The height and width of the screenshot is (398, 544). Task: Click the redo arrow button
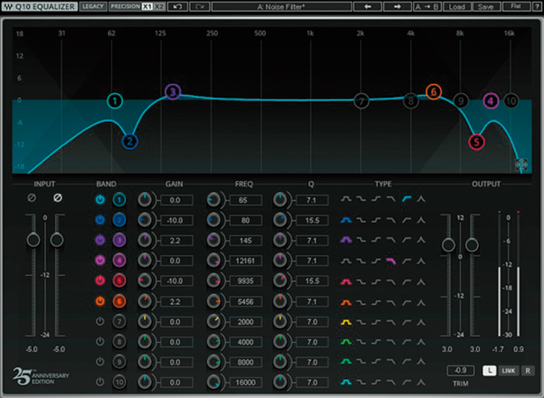(200, 7)
